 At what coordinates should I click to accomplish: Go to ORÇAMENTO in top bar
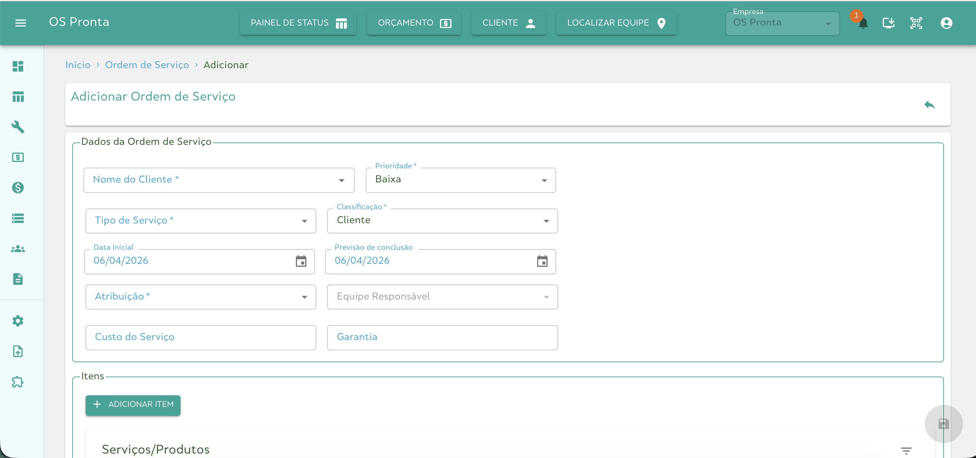pyautogui.click(x=414, y=23)
